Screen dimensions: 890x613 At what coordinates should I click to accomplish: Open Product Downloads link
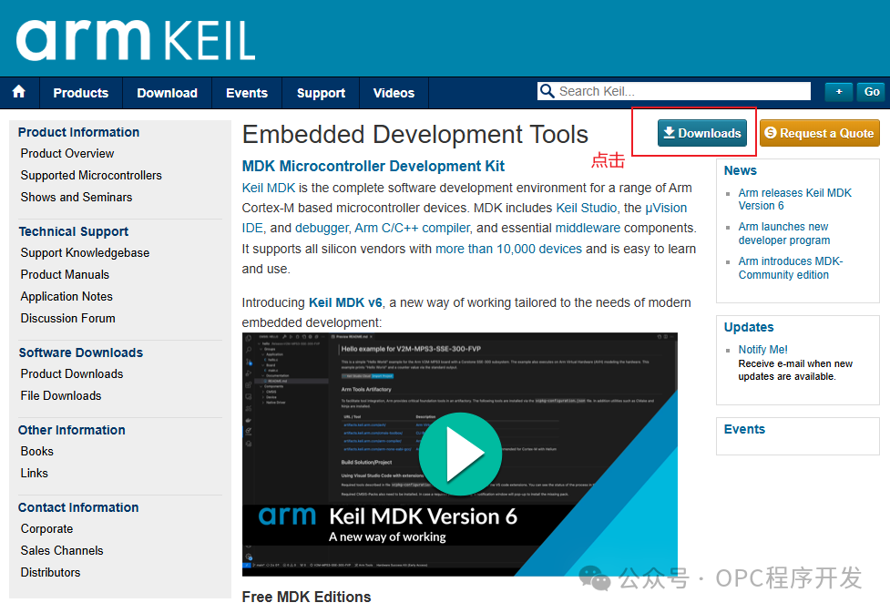72,374
